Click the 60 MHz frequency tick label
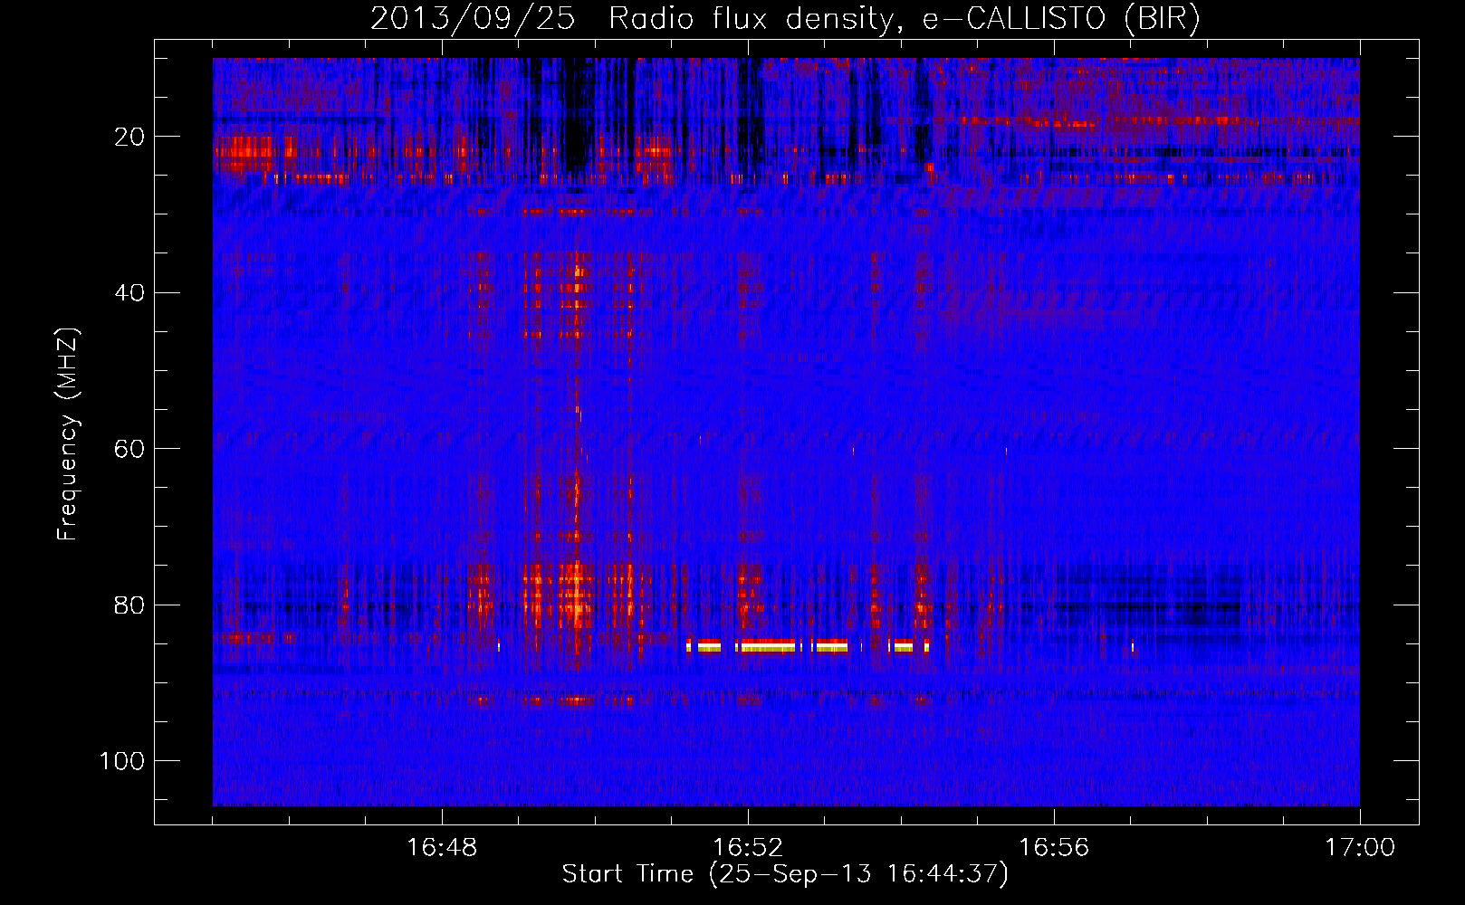This screenshot has width=1465, height=905. [129, 449]
